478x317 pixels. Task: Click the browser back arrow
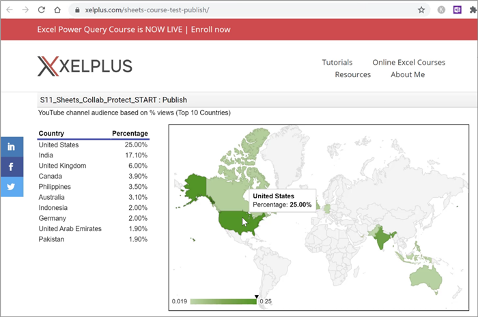tap(9, 10)
